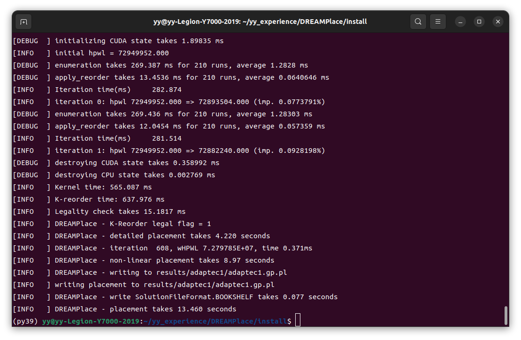Click the 'K-reorder time: 637.976 ms' line

(x=88, y=200)
